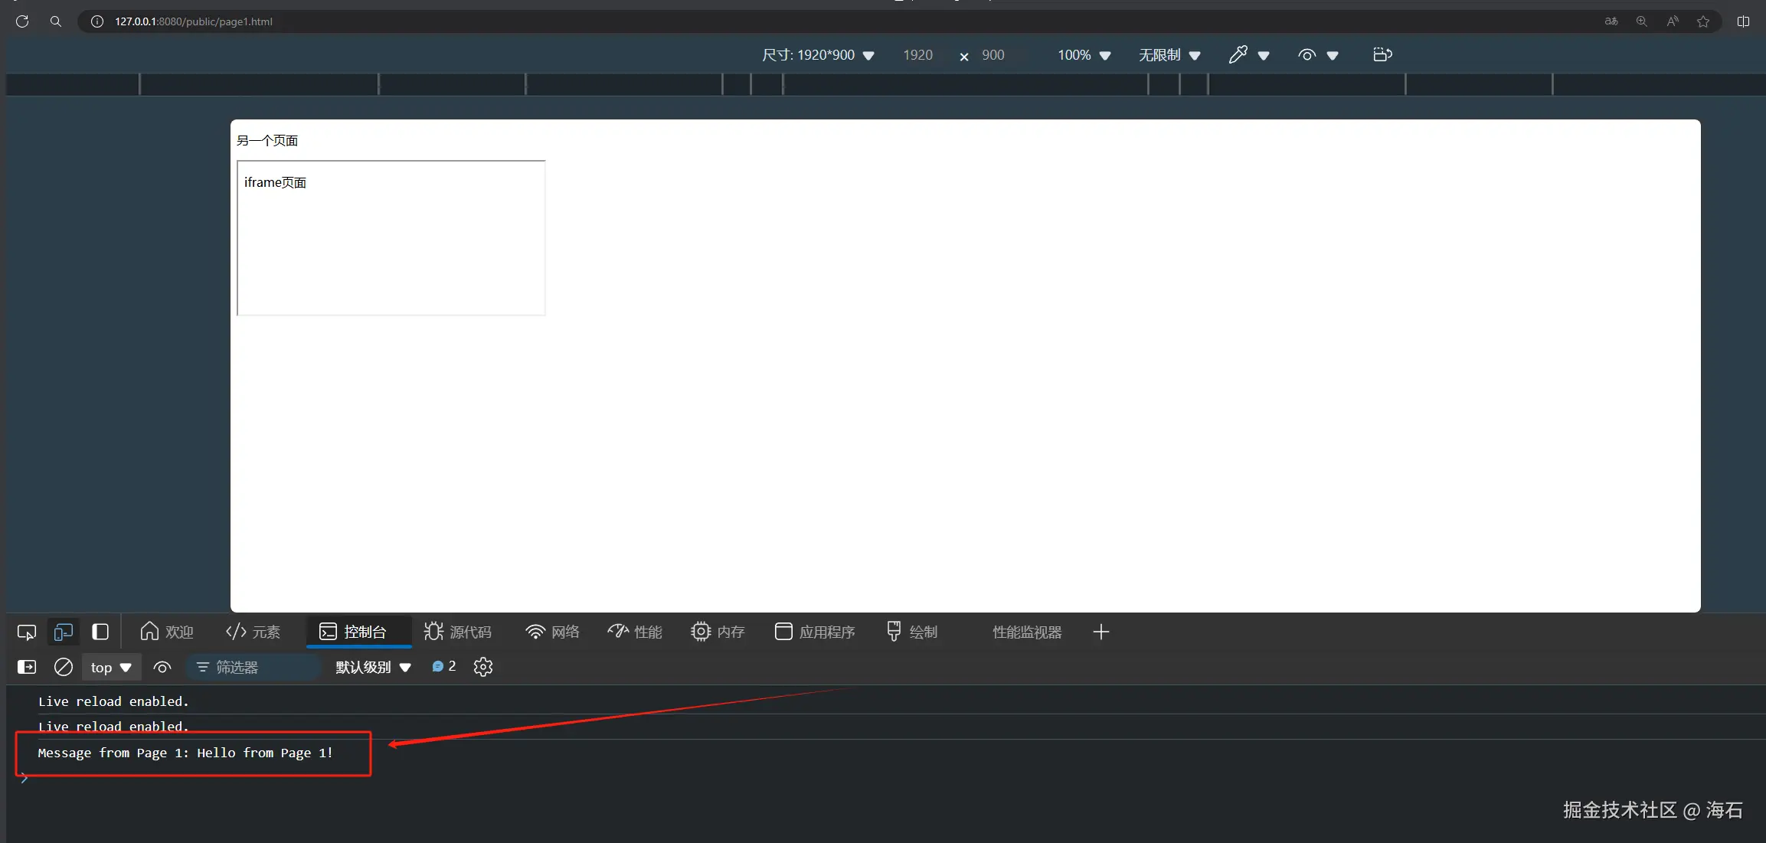Select the inspect element tool
Viewport: 1766px width, 843px height.
point(26,632)
